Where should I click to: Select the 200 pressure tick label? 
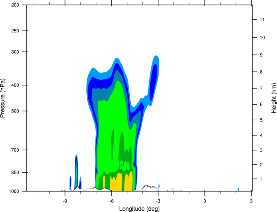pos(15,5)
